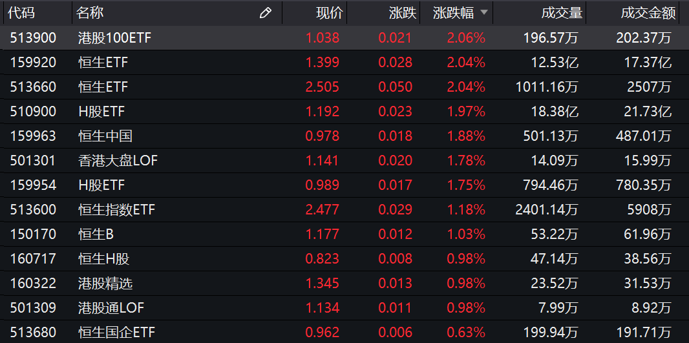Select the 恒生指数ETF row

coord(116,210)
